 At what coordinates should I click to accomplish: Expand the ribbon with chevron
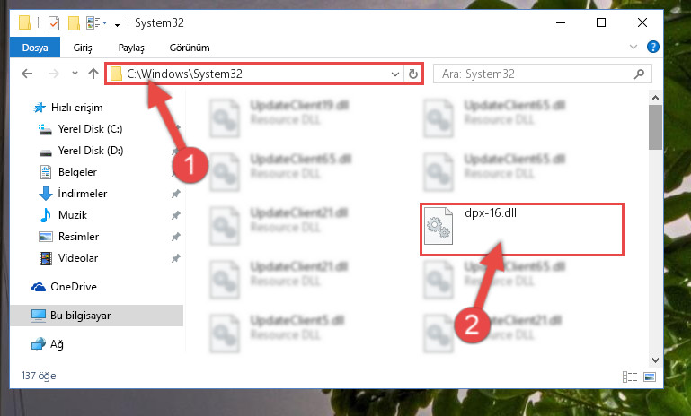(633, 47)
